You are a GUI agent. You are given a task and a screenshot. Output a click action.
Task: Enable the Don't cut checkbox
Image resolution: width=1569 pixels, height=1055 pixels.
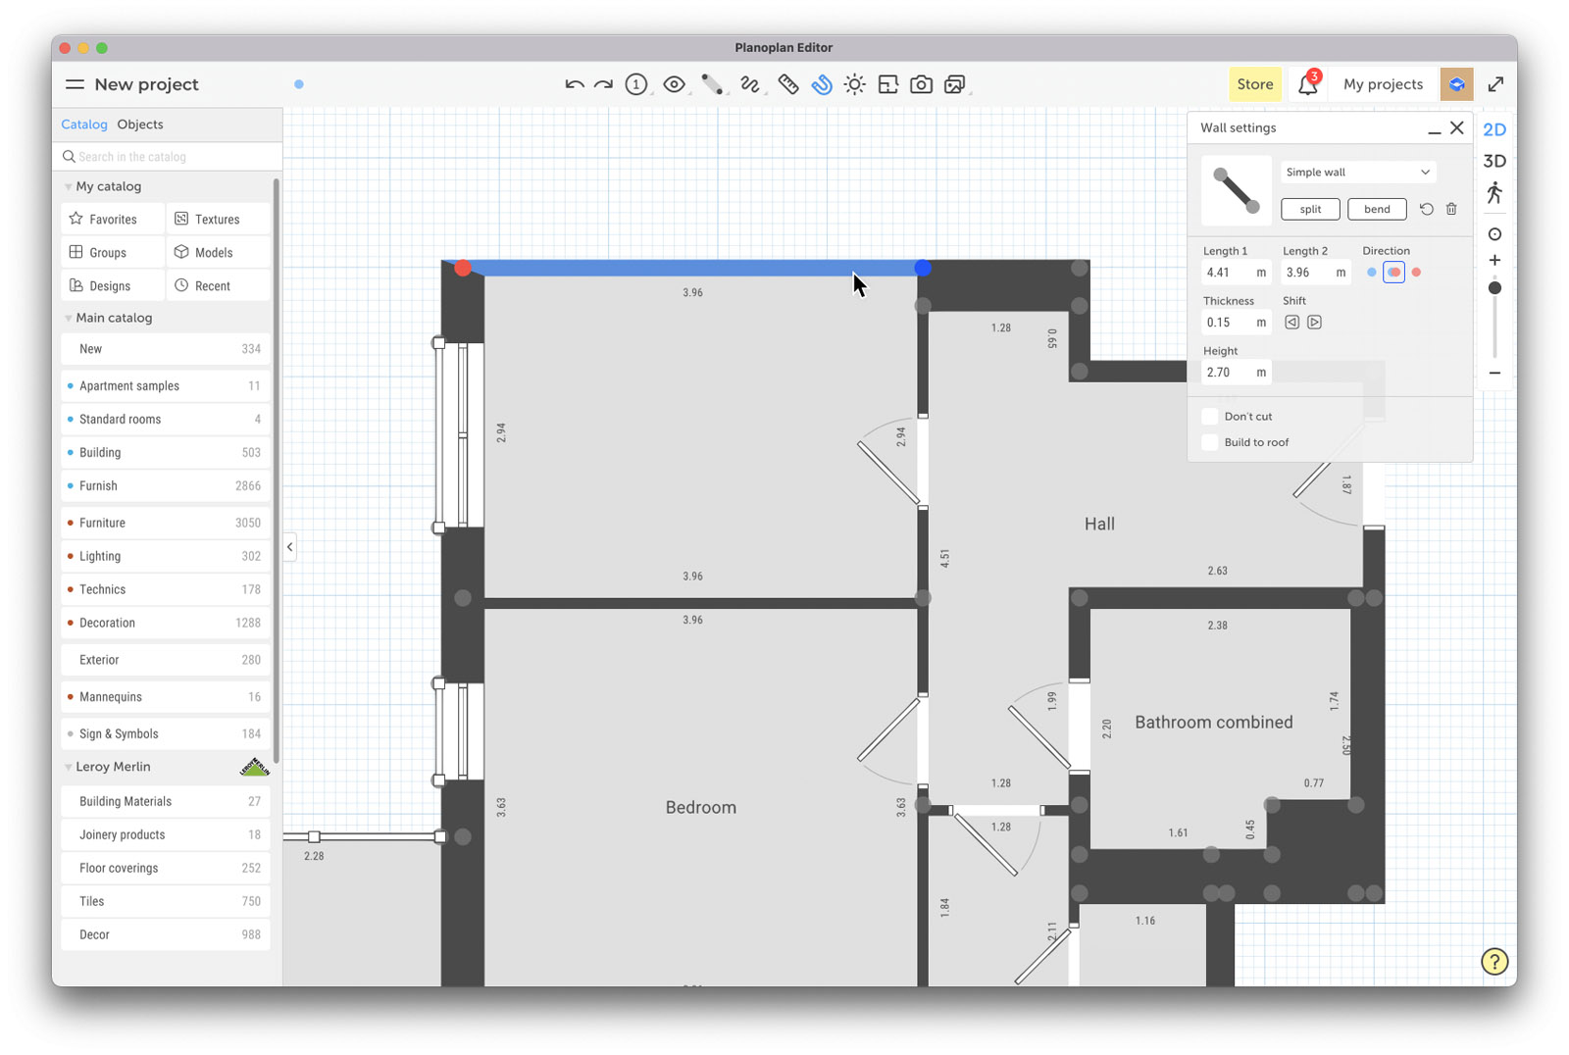1210,417
